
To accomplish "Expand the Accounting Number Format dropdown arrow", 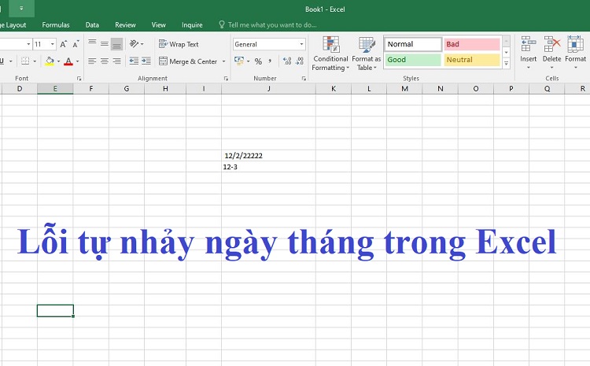I will point(249,61).
